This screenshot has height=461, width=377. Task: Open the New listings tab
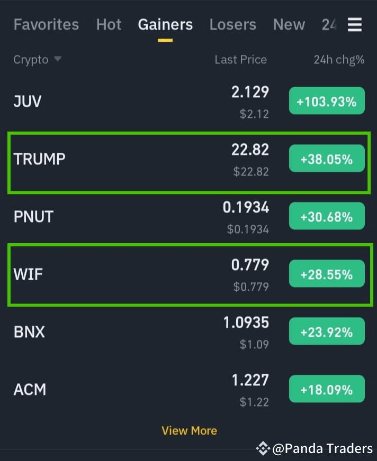pos(289,24)
